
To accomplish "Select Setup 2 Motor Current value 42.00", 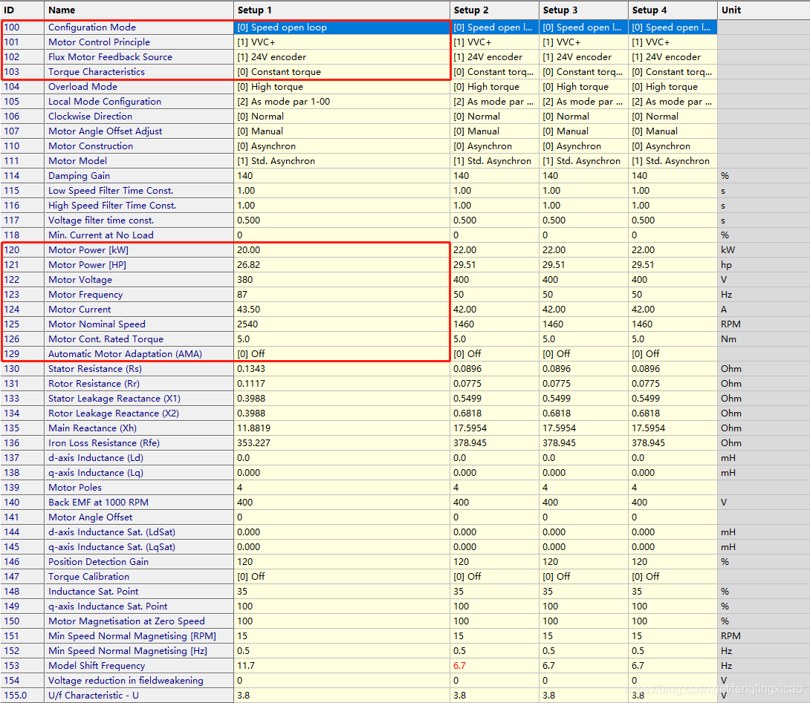I will 494,310.
